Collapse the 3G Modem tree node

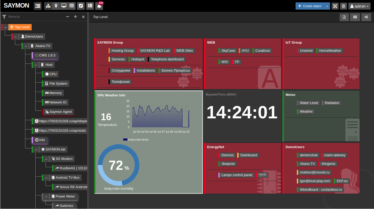pyautogui.click(x=46, y=159)
